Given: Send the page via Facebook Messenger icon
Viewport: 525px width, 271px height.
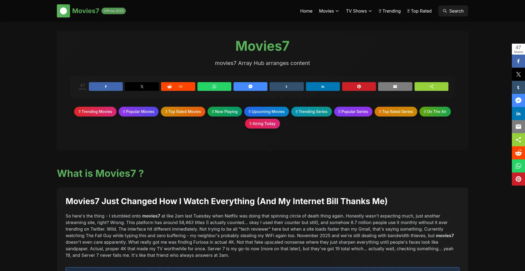Looking at the screenshot, I should (x=250, y=87).
